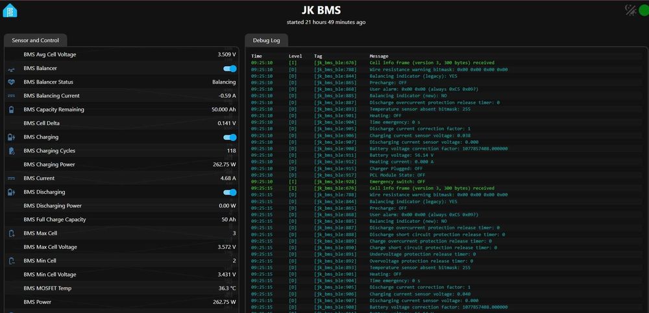Click the "Emergency switch: OFF" log line
This screenshot has height=313, width=649.
pos(397,181)
